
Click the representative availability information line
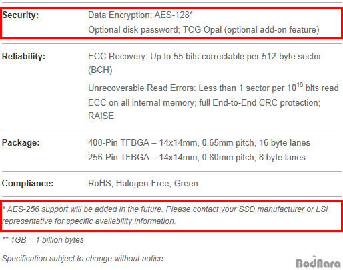coord(89,221)
